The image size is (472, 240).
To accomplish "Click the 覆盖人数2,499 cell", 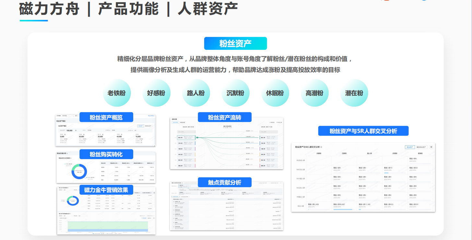I will pyautogui.click(x=319, y=206).
